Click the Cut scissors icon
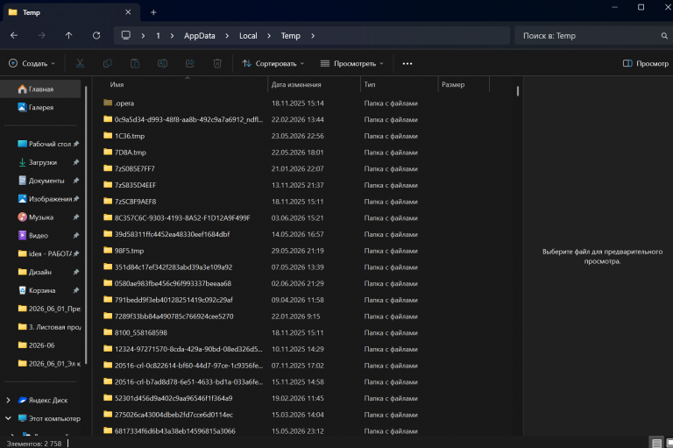This screenshot has width=673, height=448. click(80, 64)
